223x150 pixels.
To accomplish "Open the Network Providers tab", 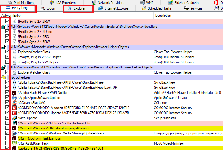I will (108, 3).
